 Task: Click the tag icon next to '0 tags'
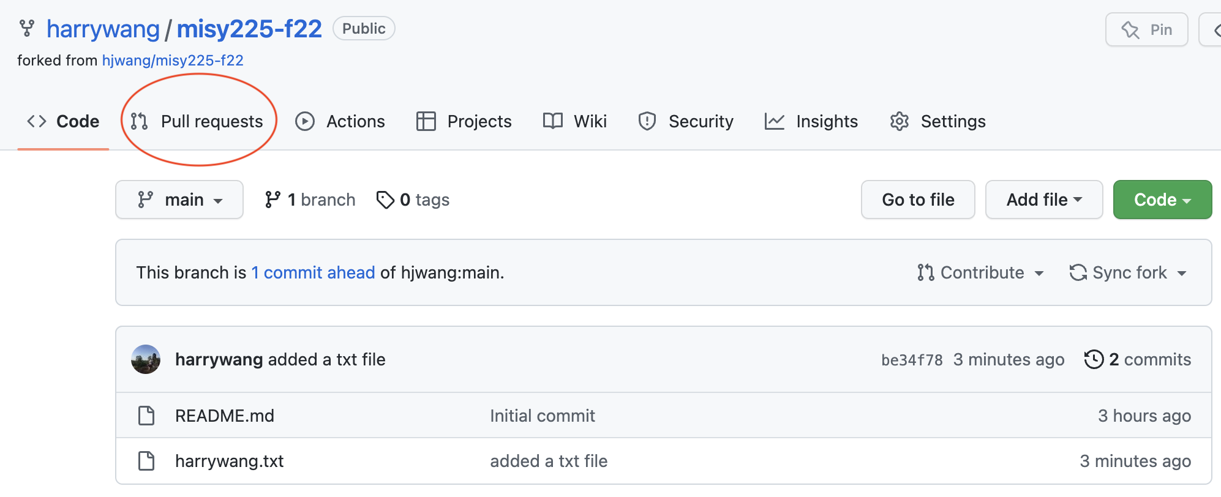pos(385,200)
